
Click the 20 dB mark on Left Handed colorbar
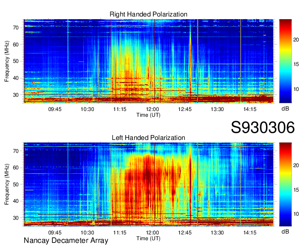point(296,165)
